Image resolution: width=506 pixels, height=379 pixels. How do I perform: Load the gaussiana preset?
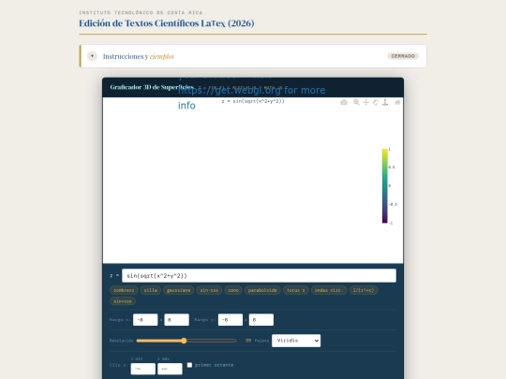click(x=178, y=290)
